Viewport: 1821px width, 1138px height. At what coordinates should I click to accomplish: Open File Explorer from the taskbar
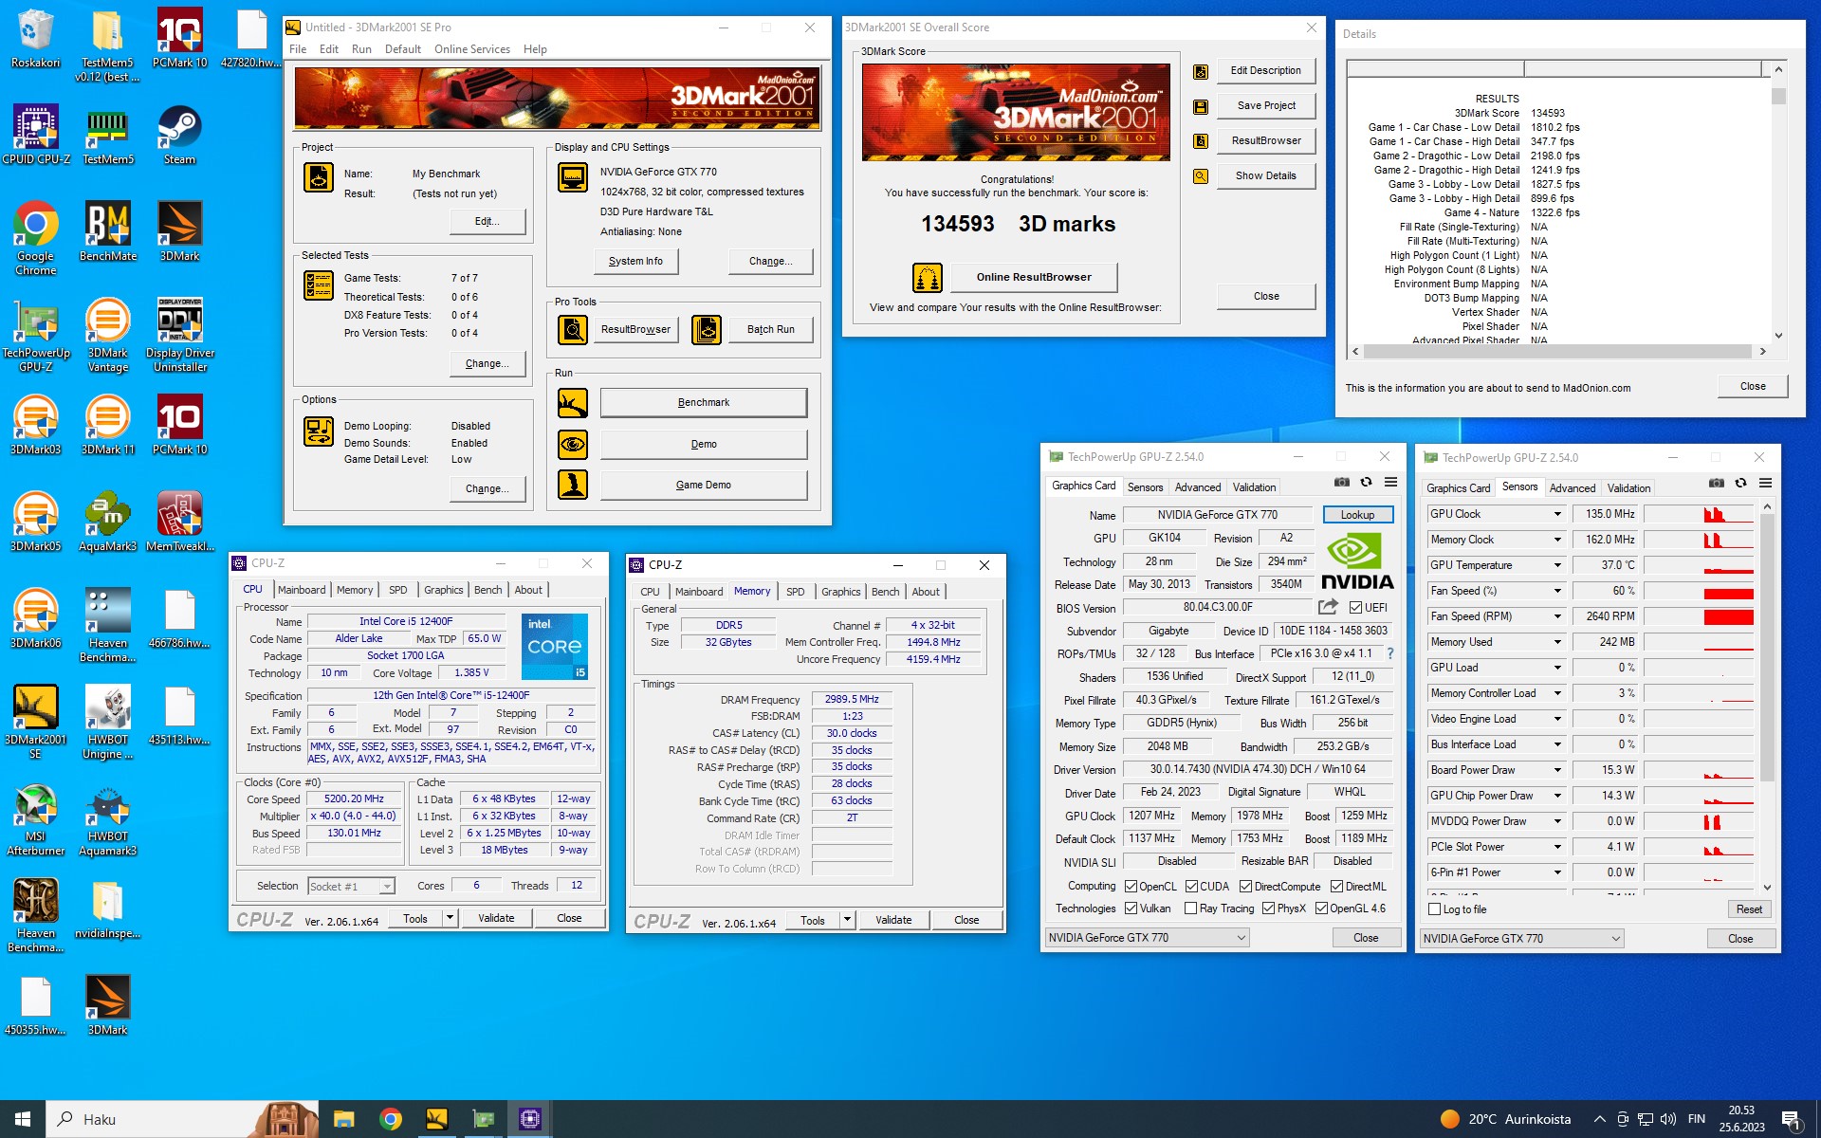[x=343, y=1119]
